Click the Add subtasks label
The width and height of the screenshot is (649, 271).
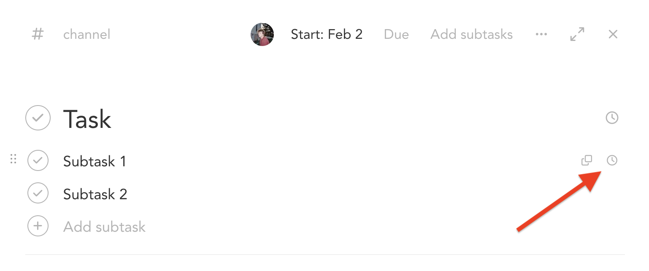[471, 34]
